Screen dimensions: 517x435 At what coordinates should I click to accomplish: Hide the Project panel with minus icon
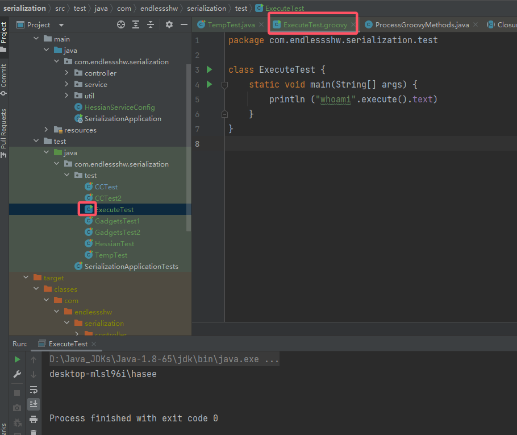coord(184,24)
